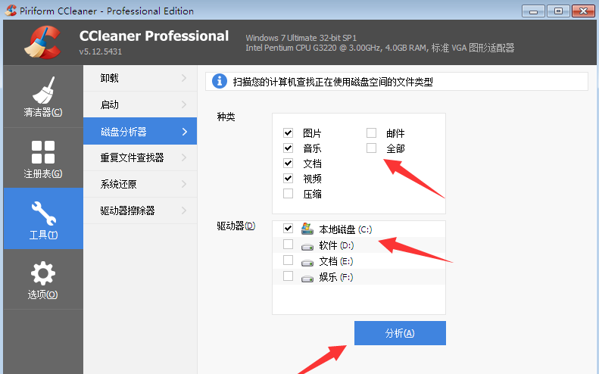This screenshot has height=374, width=599.
Task: Select the 文档 (E:) drive row text
Action: point(336,261)
